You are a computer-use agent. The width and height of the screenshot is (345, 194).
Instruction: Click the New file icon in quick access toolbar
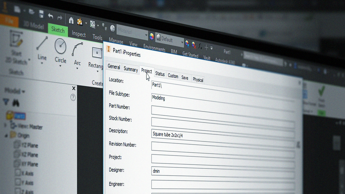tap(18, 10)
